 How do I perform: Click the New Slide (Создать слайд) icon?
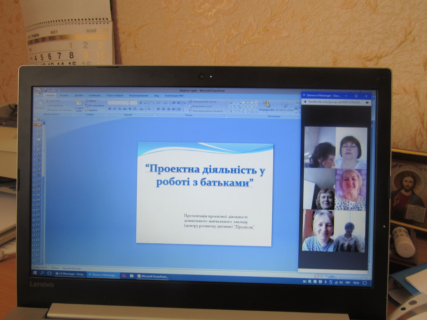click(x=79, y=103)
